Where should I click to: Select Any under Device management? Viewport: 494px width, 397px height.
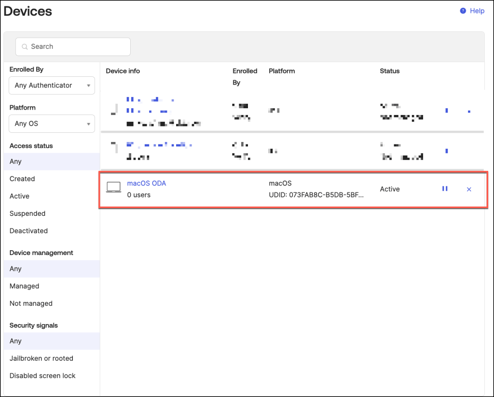[15, 269]
